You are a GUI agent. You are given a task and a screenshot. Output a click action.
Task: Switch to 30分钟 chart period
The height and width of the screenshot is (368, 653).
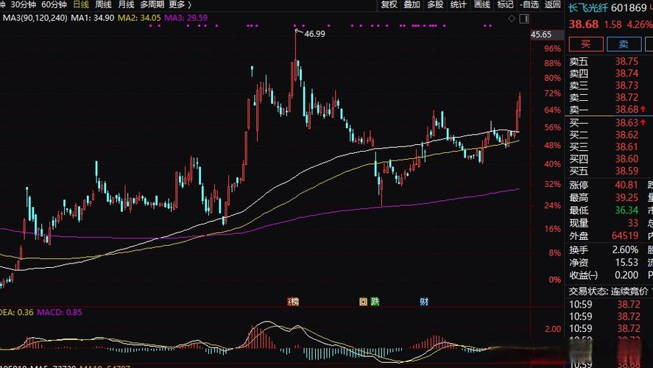pyautogui.click(x=24, y=4)
